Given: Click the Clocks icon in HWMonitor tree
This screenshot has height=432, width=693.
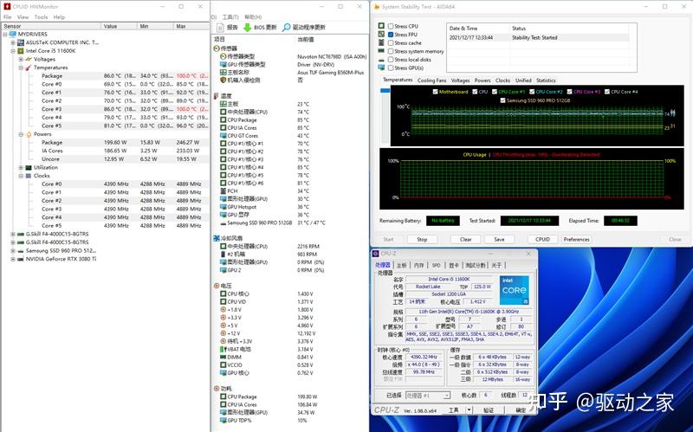Looking at the screenshot, I should tap(29, 176).
